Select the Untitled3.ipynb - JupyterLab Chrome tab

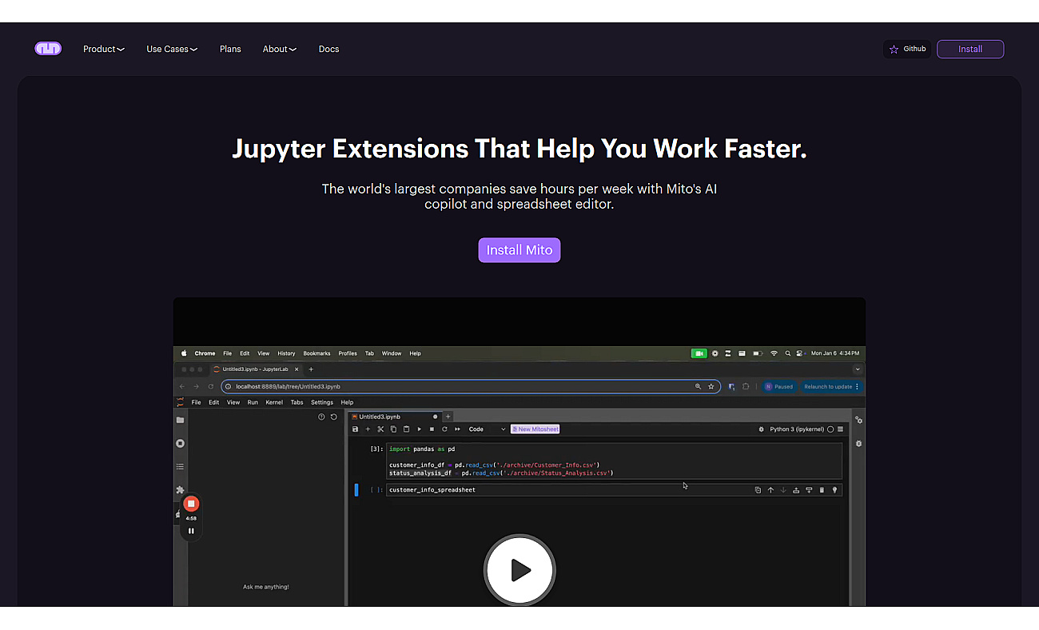(x=256, y=369)
